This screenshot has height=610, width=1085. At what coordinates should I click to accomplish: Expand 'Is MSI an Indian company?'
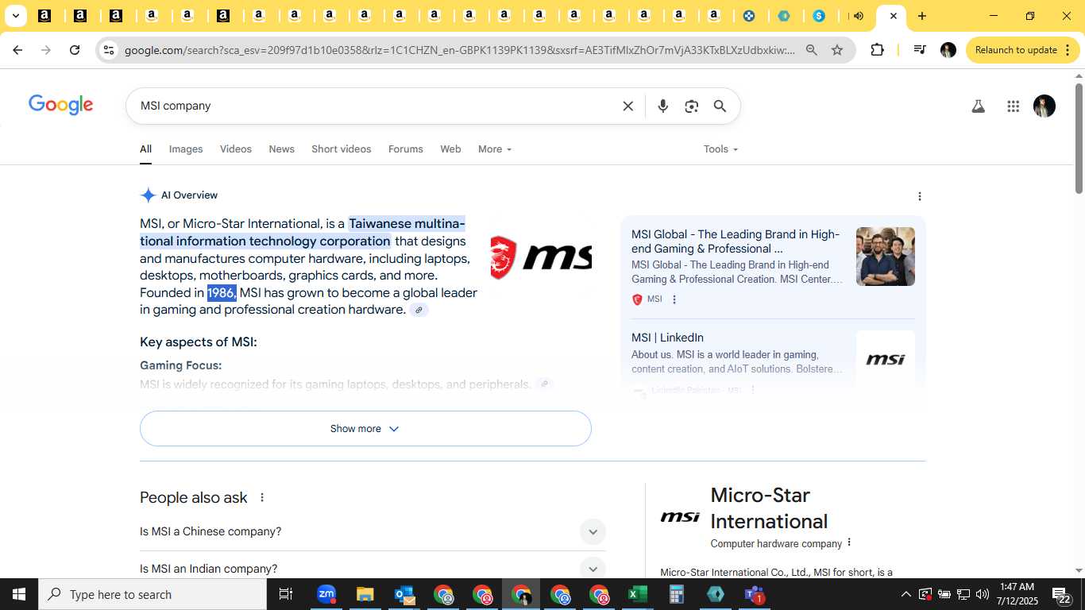tap(373, 569)
